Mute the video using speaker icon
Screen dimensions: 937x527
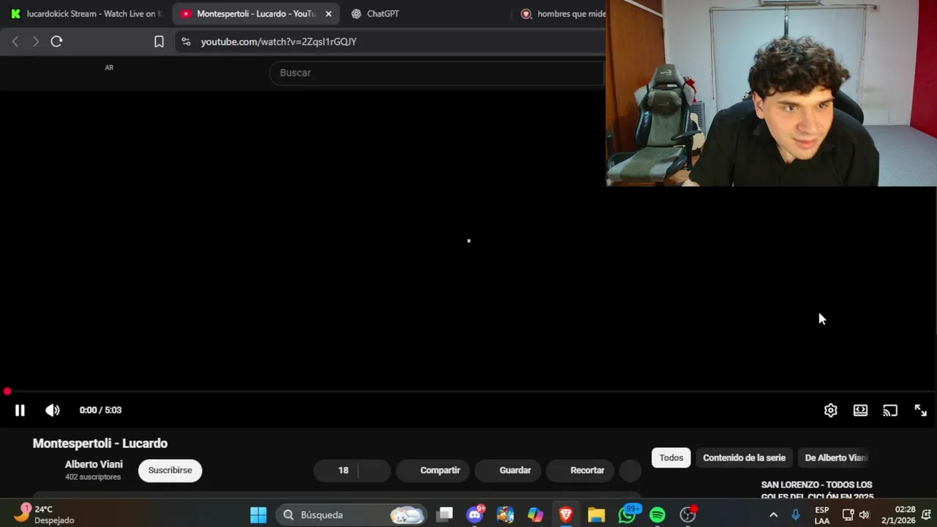(x=53, y=411)
